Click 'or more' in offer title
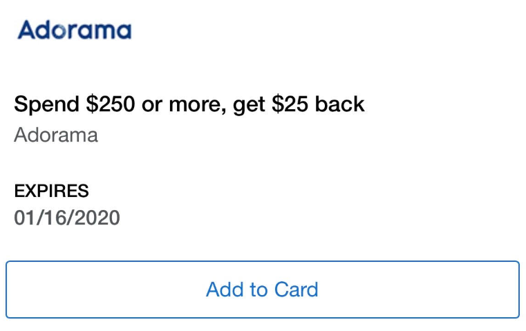 click(x=184, y=104)
